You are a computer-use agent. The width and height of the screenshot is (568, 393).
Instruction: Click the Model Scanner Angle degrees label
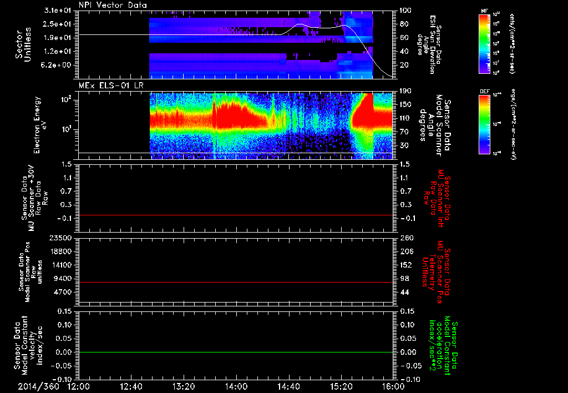435,125
